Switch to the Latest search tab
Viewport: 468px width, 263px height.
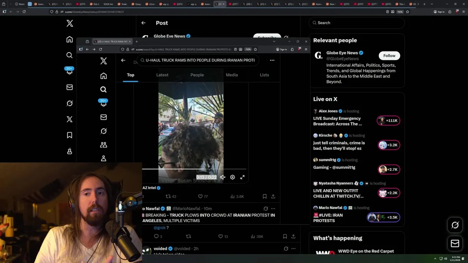click(x=162, y=75)
